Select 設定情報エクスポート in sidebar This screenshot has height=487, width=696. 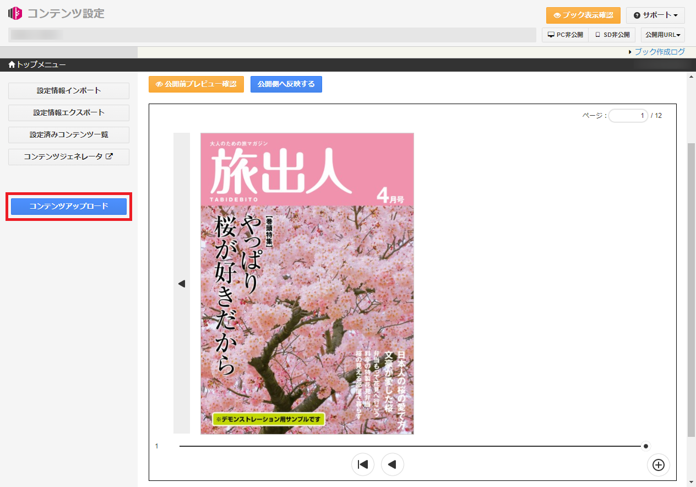[69, 112]
